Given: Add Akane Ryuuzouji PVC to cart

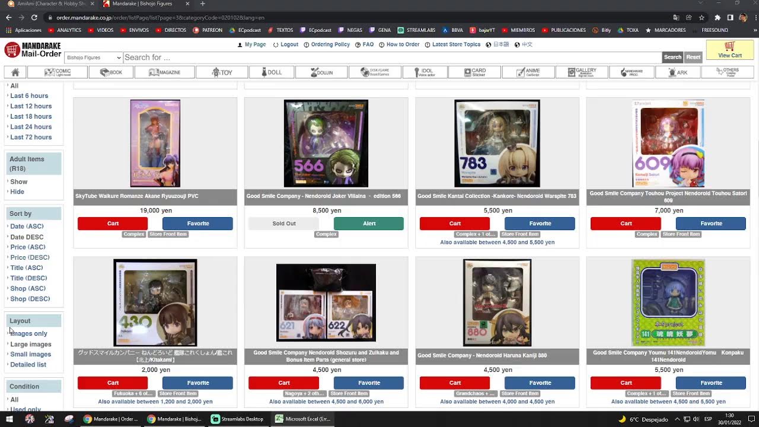Looking at the screenshot, I should click(x=113, y=224).
